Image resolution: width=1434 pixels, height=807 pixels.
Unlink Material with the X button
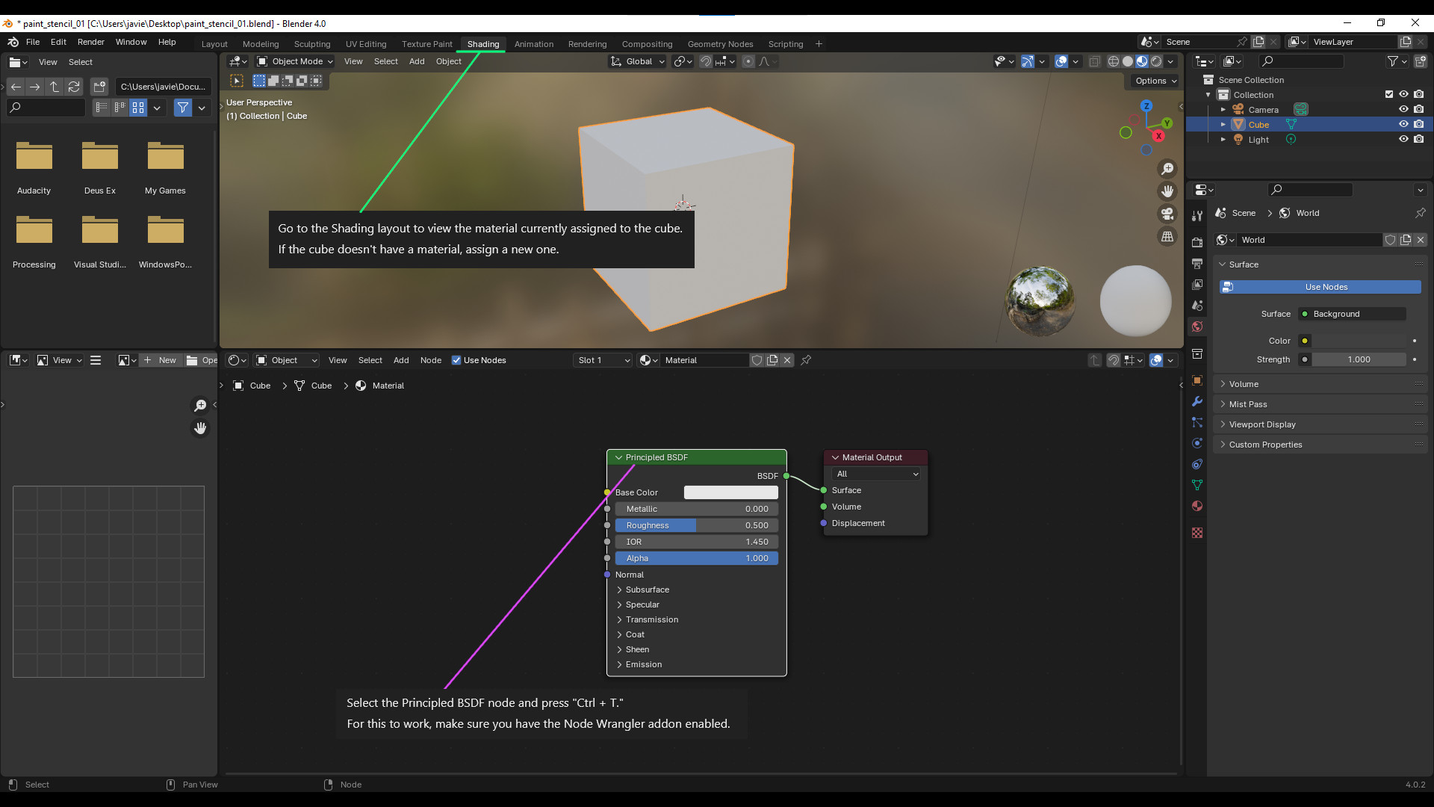(787, 360)
